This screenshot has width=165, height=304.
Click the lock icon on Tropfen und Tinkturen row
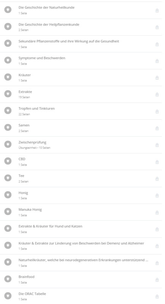pyautogui.click(x=157, y=111)
